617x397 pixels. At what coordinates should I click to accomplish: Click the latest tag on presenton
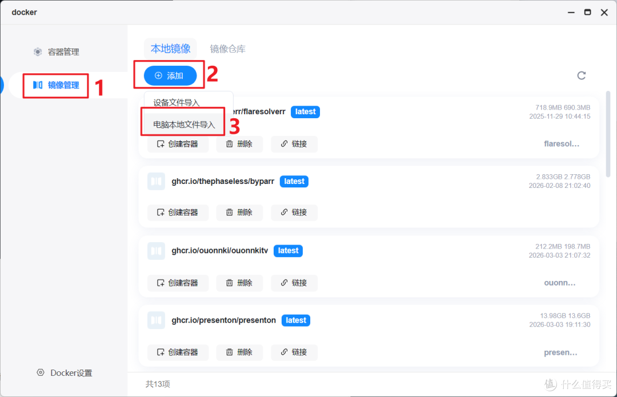[296, 320]
